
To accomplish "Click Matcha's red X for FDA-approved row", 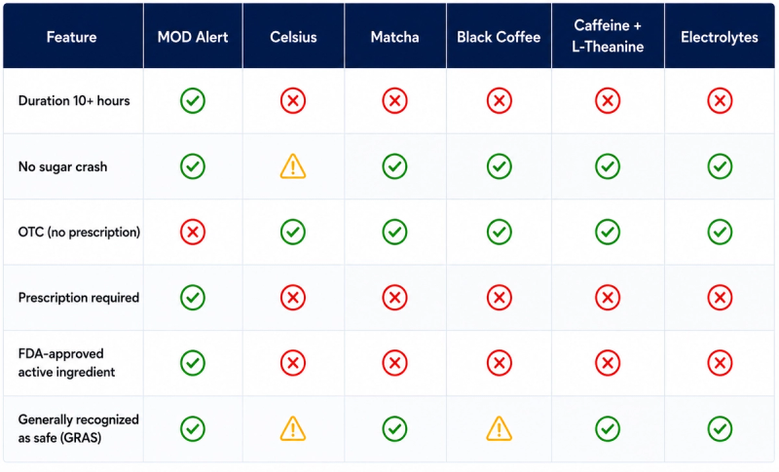I will (395, 363).
